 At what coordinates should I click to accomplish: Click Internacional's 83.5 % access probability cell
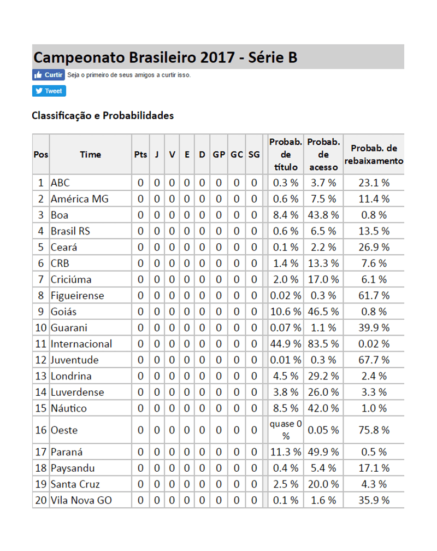click(323, 344)
